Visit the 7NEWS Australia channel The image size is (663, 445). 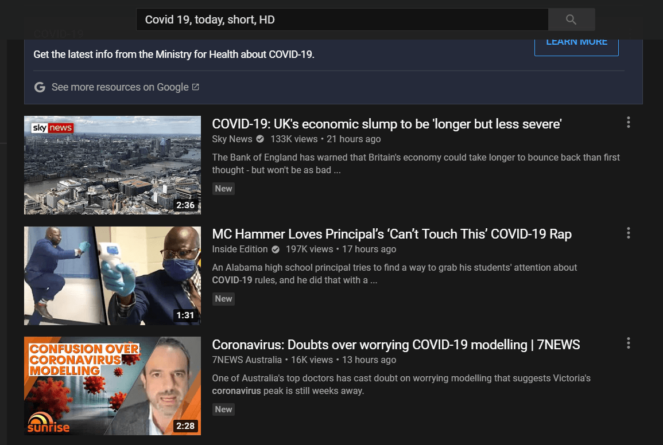(247, 360)
